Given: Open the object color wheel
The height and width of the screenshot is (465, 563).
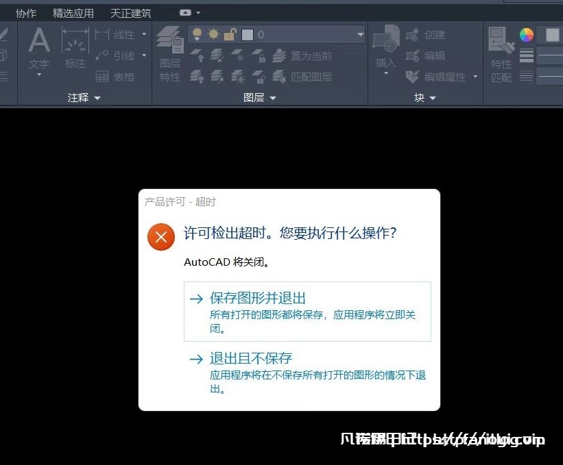Looking at the screenshot, I should pos(527,35).
